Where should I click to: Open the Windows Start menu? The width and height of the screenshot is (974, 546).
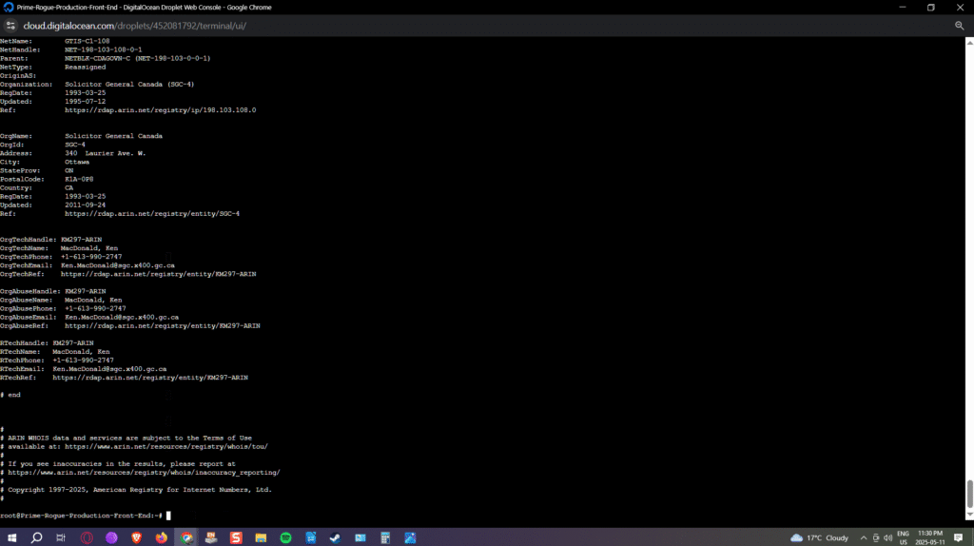tap(12, 537)
